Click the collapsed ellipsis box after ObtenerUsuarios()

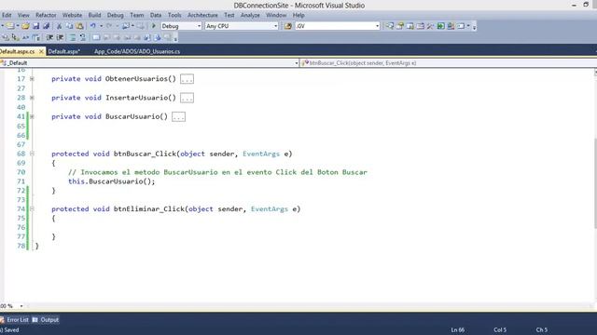point(187,79)
